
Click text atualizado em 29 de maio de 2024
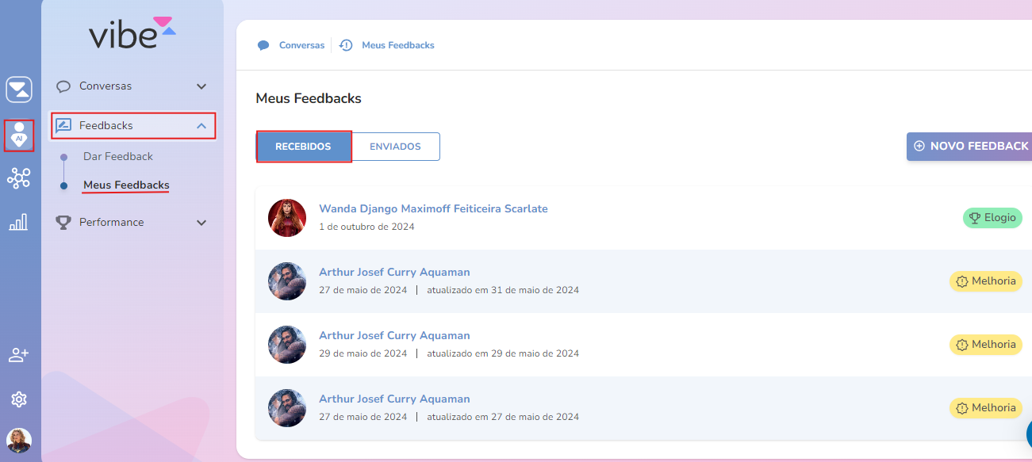pos(503,353)
